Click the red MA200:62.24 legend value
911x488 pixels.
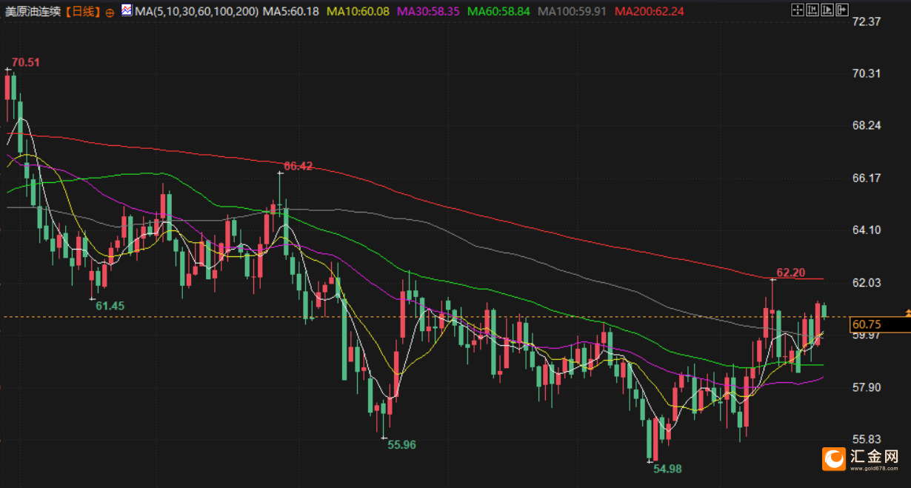[x=650, y=11]
